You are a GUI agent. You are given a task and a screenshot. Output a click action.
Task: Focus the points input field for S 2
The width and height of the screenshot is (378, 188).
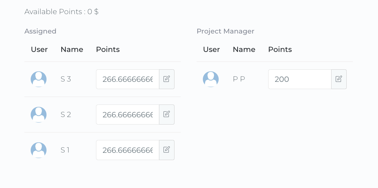tap(128, 114)
